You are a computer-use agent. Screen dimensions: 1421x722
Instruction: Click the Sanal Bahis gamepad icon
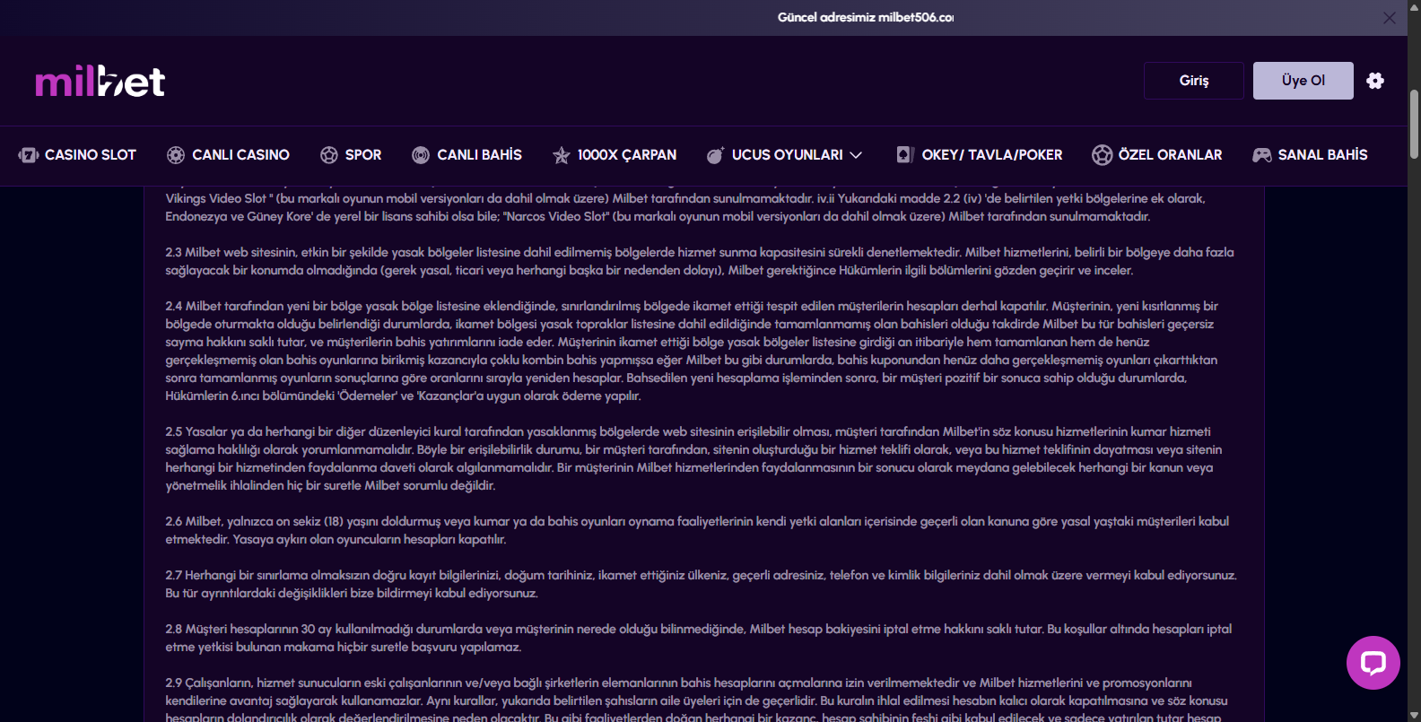pos(1262,155)
